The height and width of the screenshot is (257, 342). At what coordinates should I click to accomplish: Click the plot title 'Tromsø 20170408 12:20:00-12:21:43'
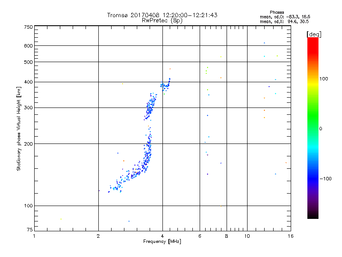(x=162, y=15)
